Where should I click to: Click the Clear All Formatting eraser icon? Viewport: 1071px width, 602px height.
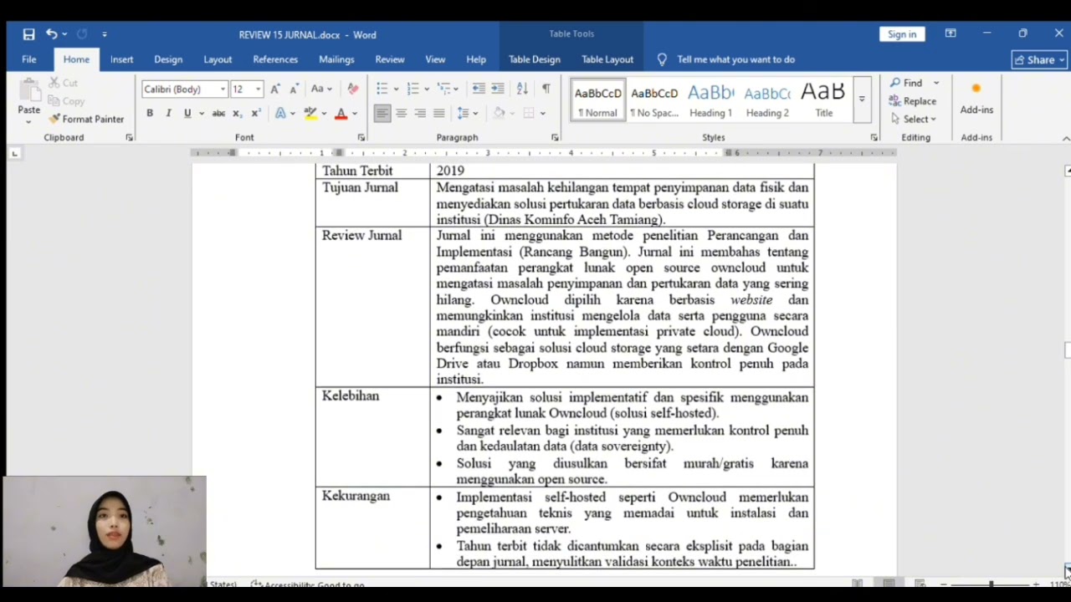[x=352, y=89]
